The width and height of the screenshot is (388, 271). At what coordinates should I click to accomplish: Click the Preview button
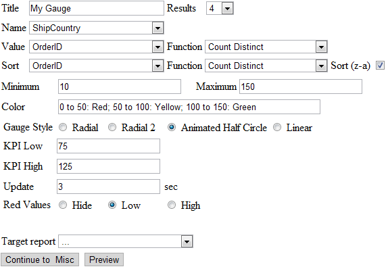[104, 260]
